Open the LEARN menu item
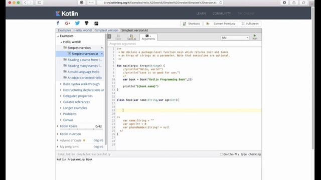 (201, 13)
